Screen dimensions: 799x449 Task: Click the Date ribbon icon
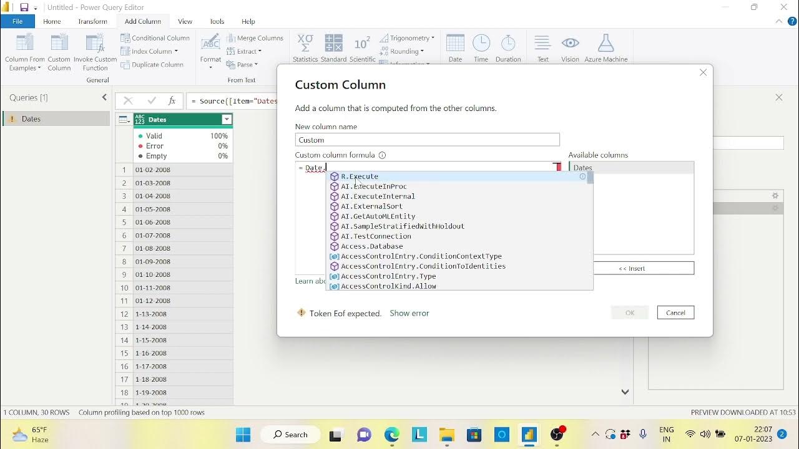tap(456, 44)
